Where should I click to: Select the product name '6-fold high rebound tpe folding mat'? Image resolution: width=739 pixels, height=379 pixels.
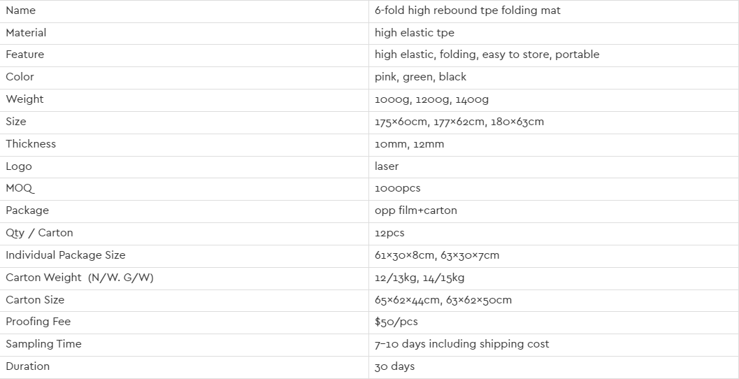[x=468, y=10]
